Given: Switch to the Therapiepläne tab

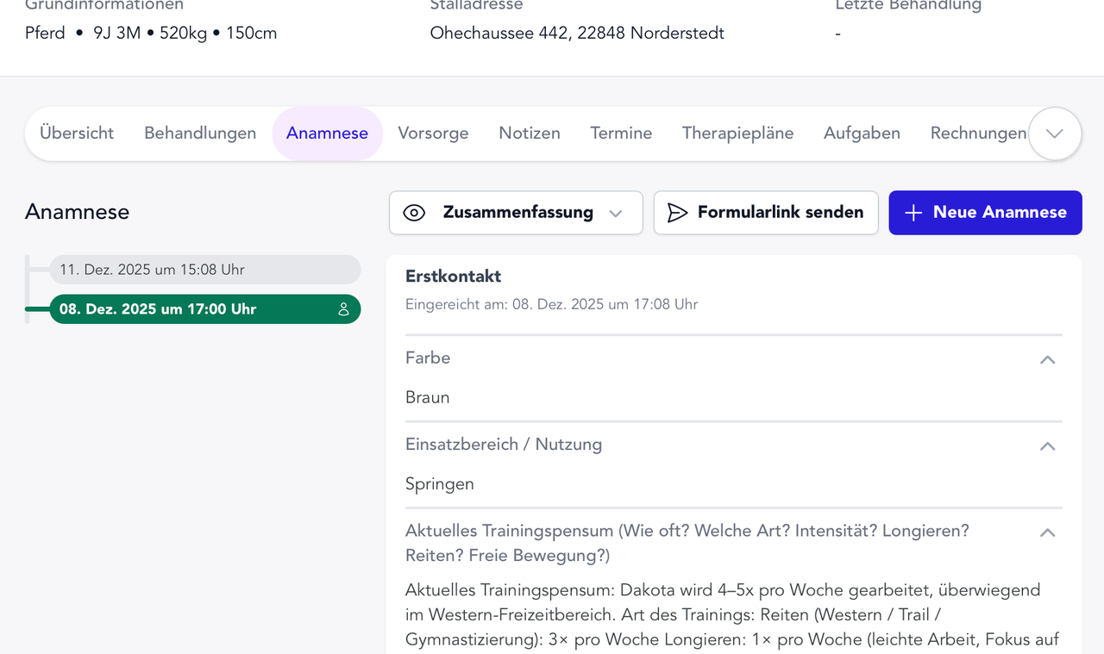Looking at the screenshot, I should point(737,133).
